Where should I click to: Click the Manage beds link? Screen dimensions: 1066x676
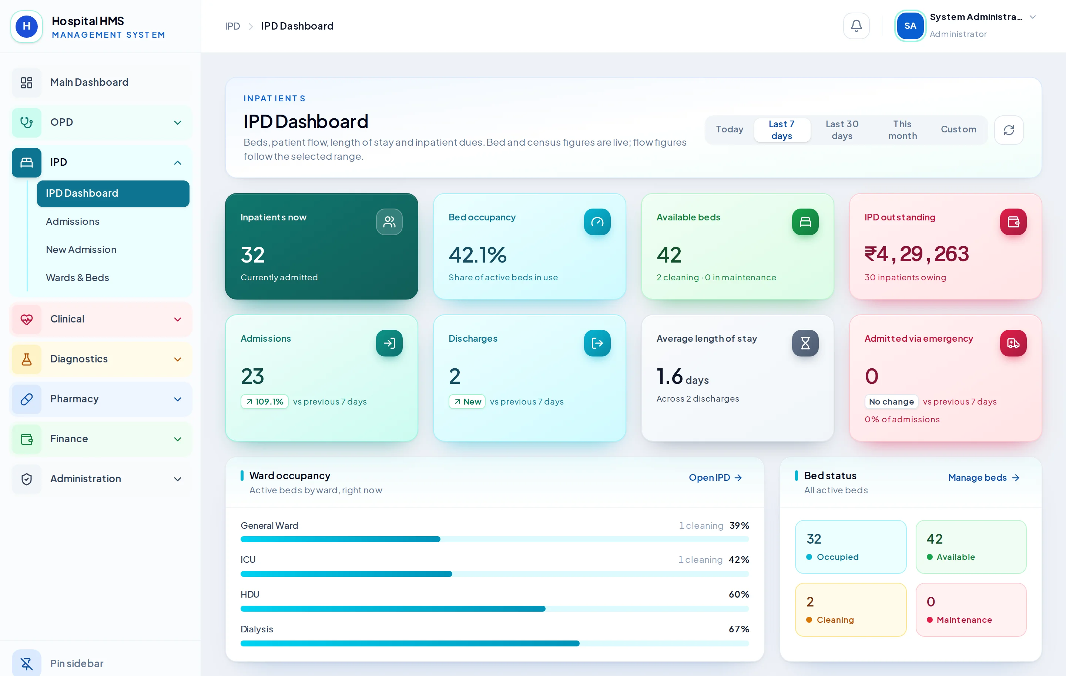[x=984, y=477]
